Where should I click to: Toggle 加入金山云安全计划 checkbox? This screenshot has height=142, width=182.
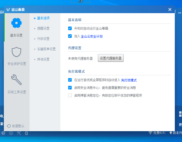click(x=70, y=36)
